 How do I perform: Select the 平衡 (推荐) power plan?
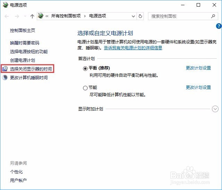click(85, 68)
